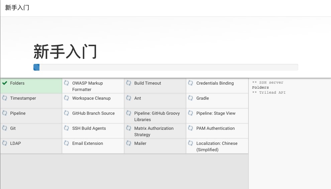Click the 新手入门 header title at top
The height and width of the screenshot is (189, 331).
(x=17, y=8)
